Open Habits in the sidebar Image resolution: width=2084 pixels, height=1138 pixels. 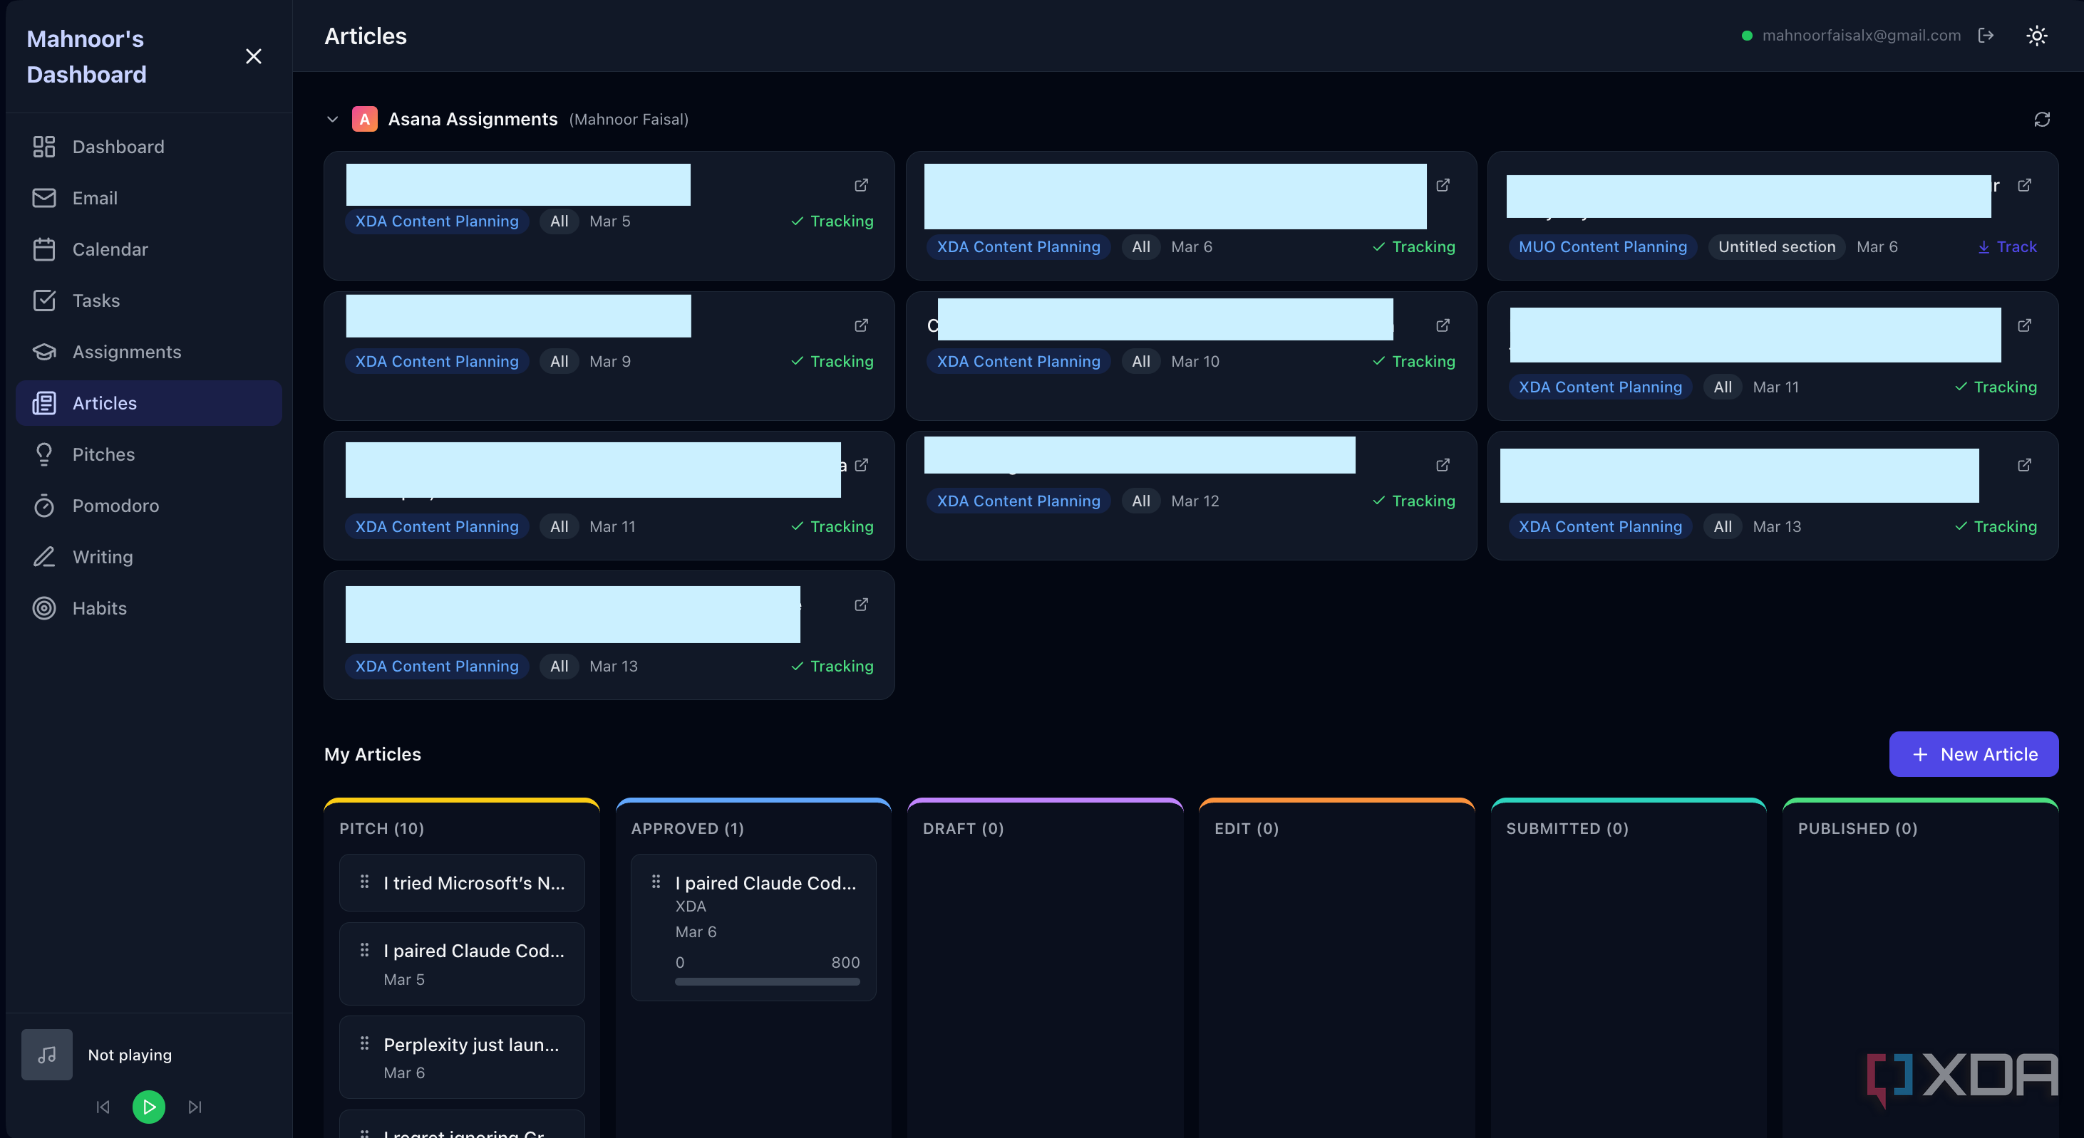click(x=149, y=609)
